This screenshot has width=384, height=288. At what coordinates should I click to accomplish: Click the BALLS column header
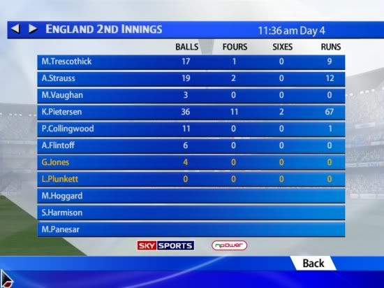point(187,47)
